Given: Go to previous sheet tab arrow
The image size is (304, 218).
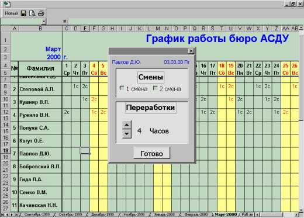Looking at the screenshot, I should (x=7, y=214).
